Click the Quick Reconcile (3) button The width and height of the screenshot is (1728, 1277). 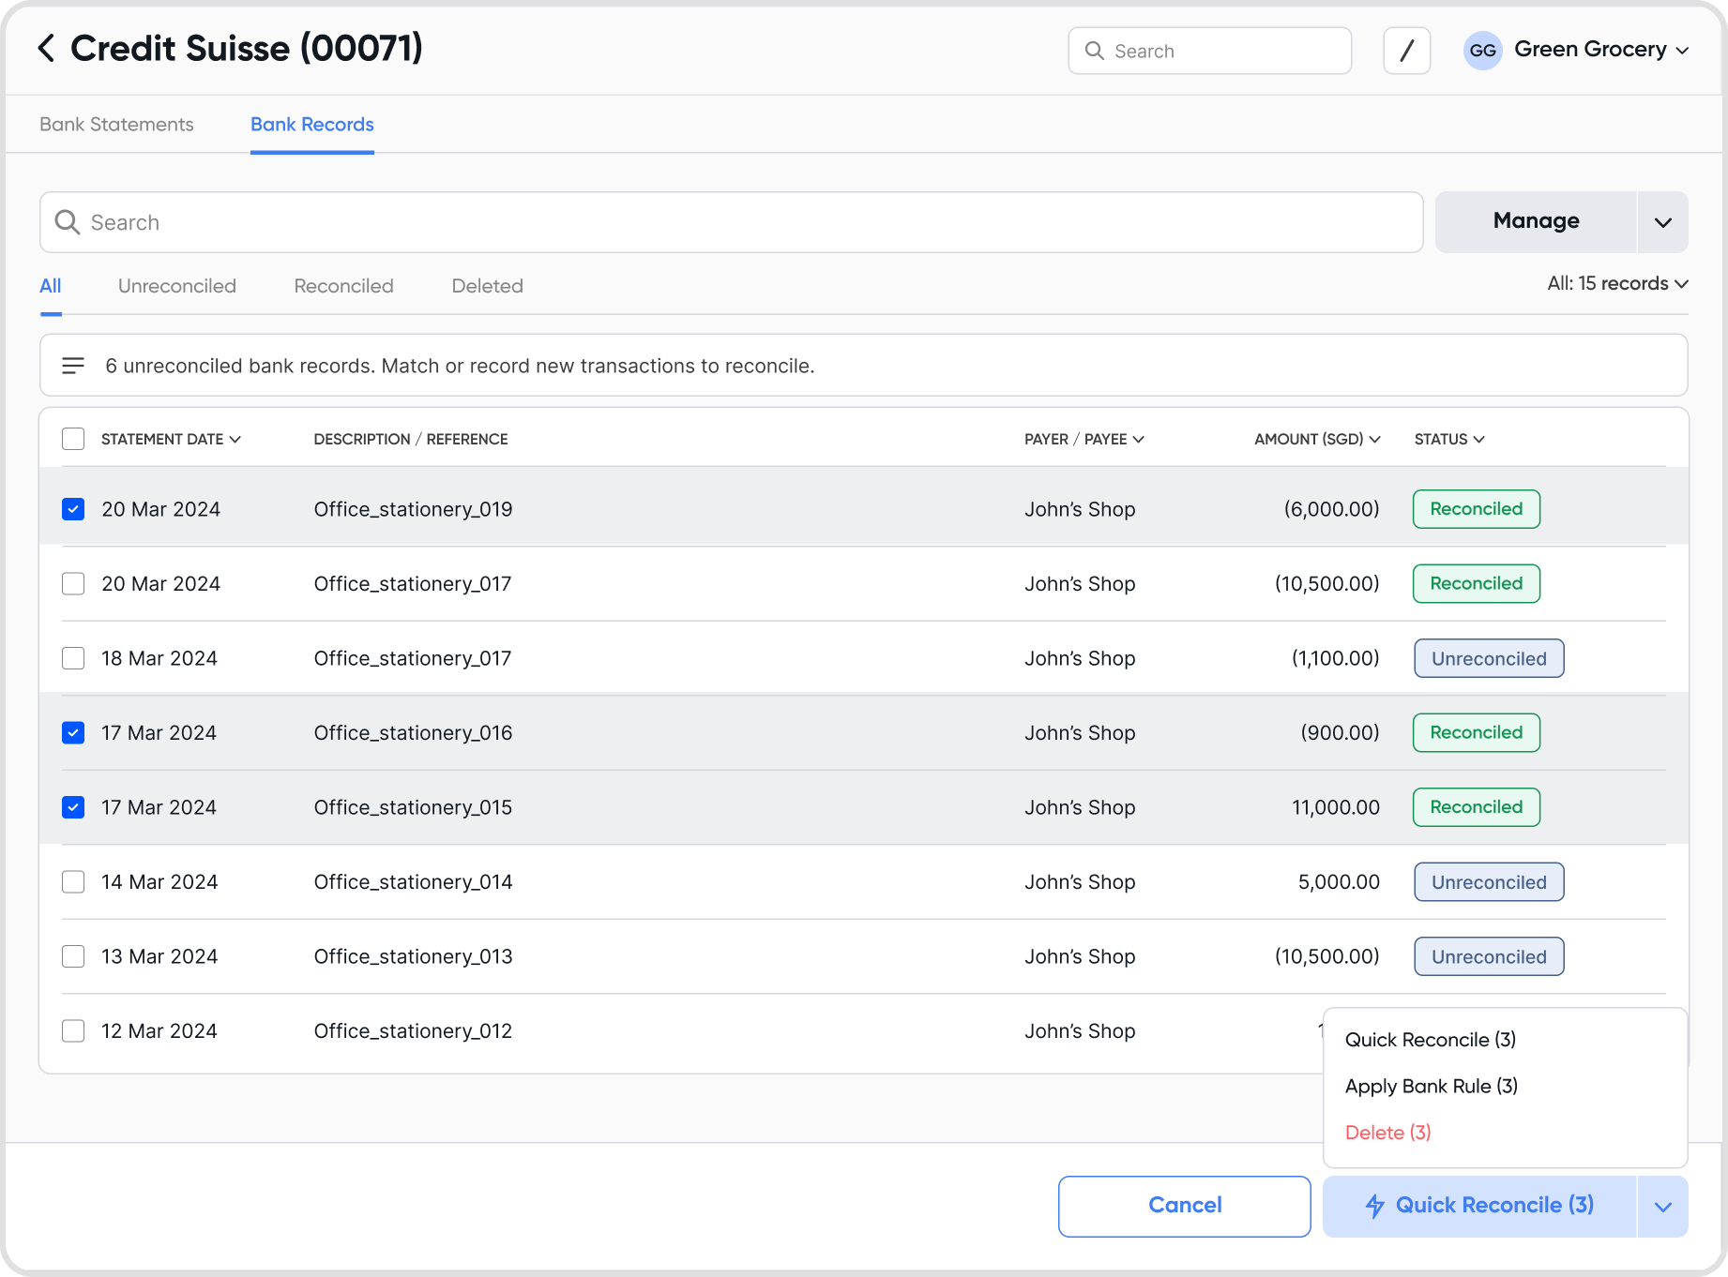pos(1479,1207)
